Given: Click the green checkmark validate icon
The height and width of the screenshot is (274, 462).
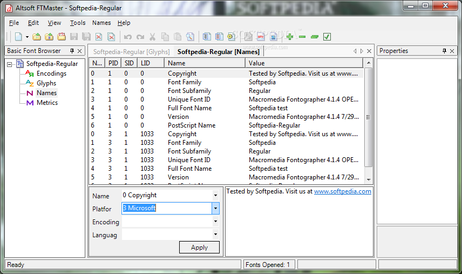Looking at the screenshot, I should [327, 37].
